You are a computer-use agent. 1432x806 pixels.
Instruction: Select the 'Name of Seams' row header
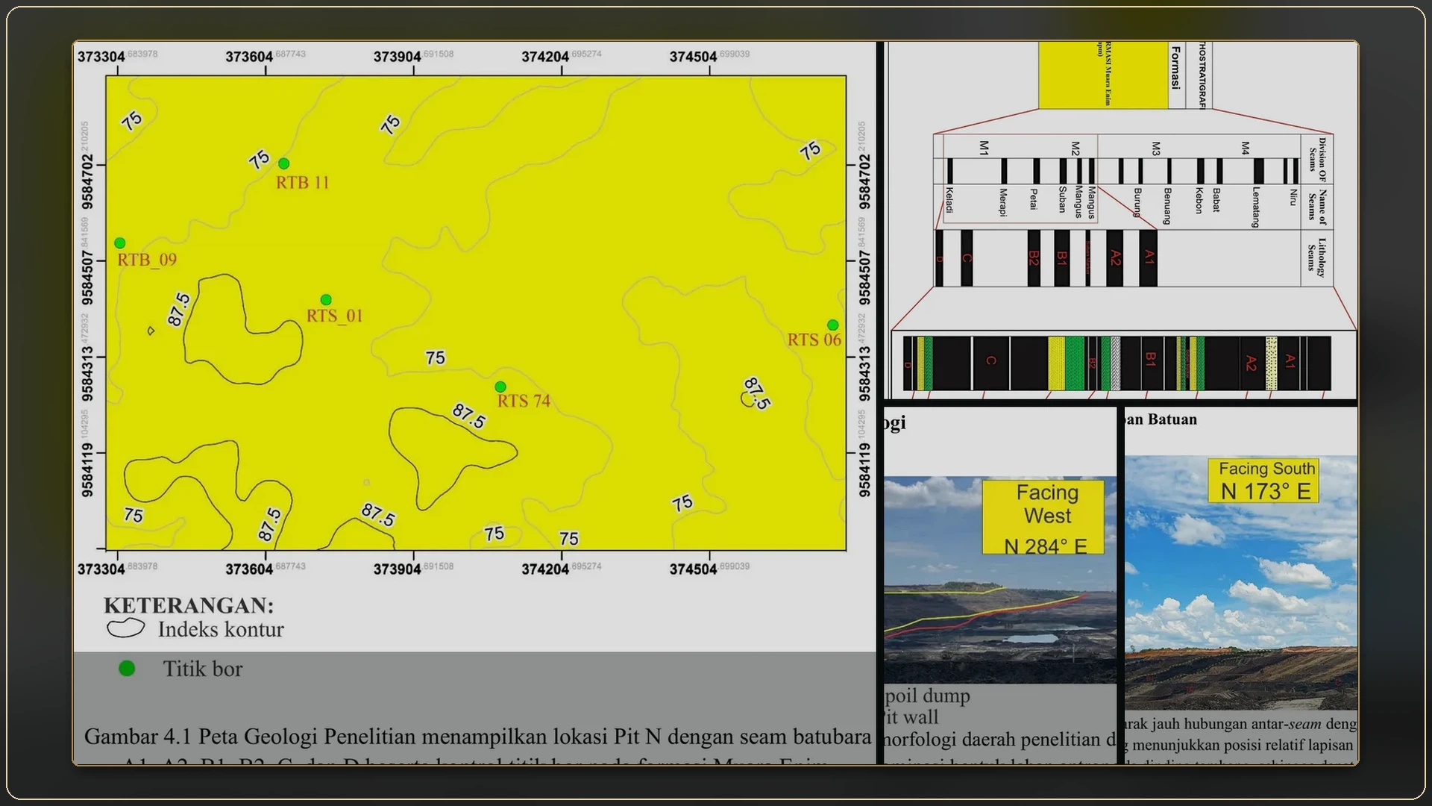click(x=1317, y=207)
